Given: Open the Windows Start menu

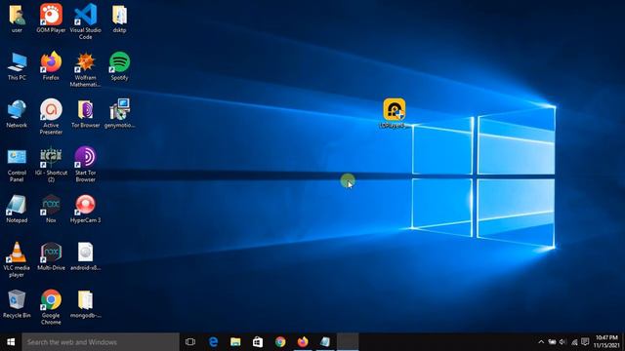Looking at the screenshot, I should (11, 342).
